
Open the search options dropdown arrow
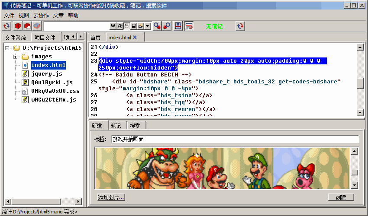point(147,26)
